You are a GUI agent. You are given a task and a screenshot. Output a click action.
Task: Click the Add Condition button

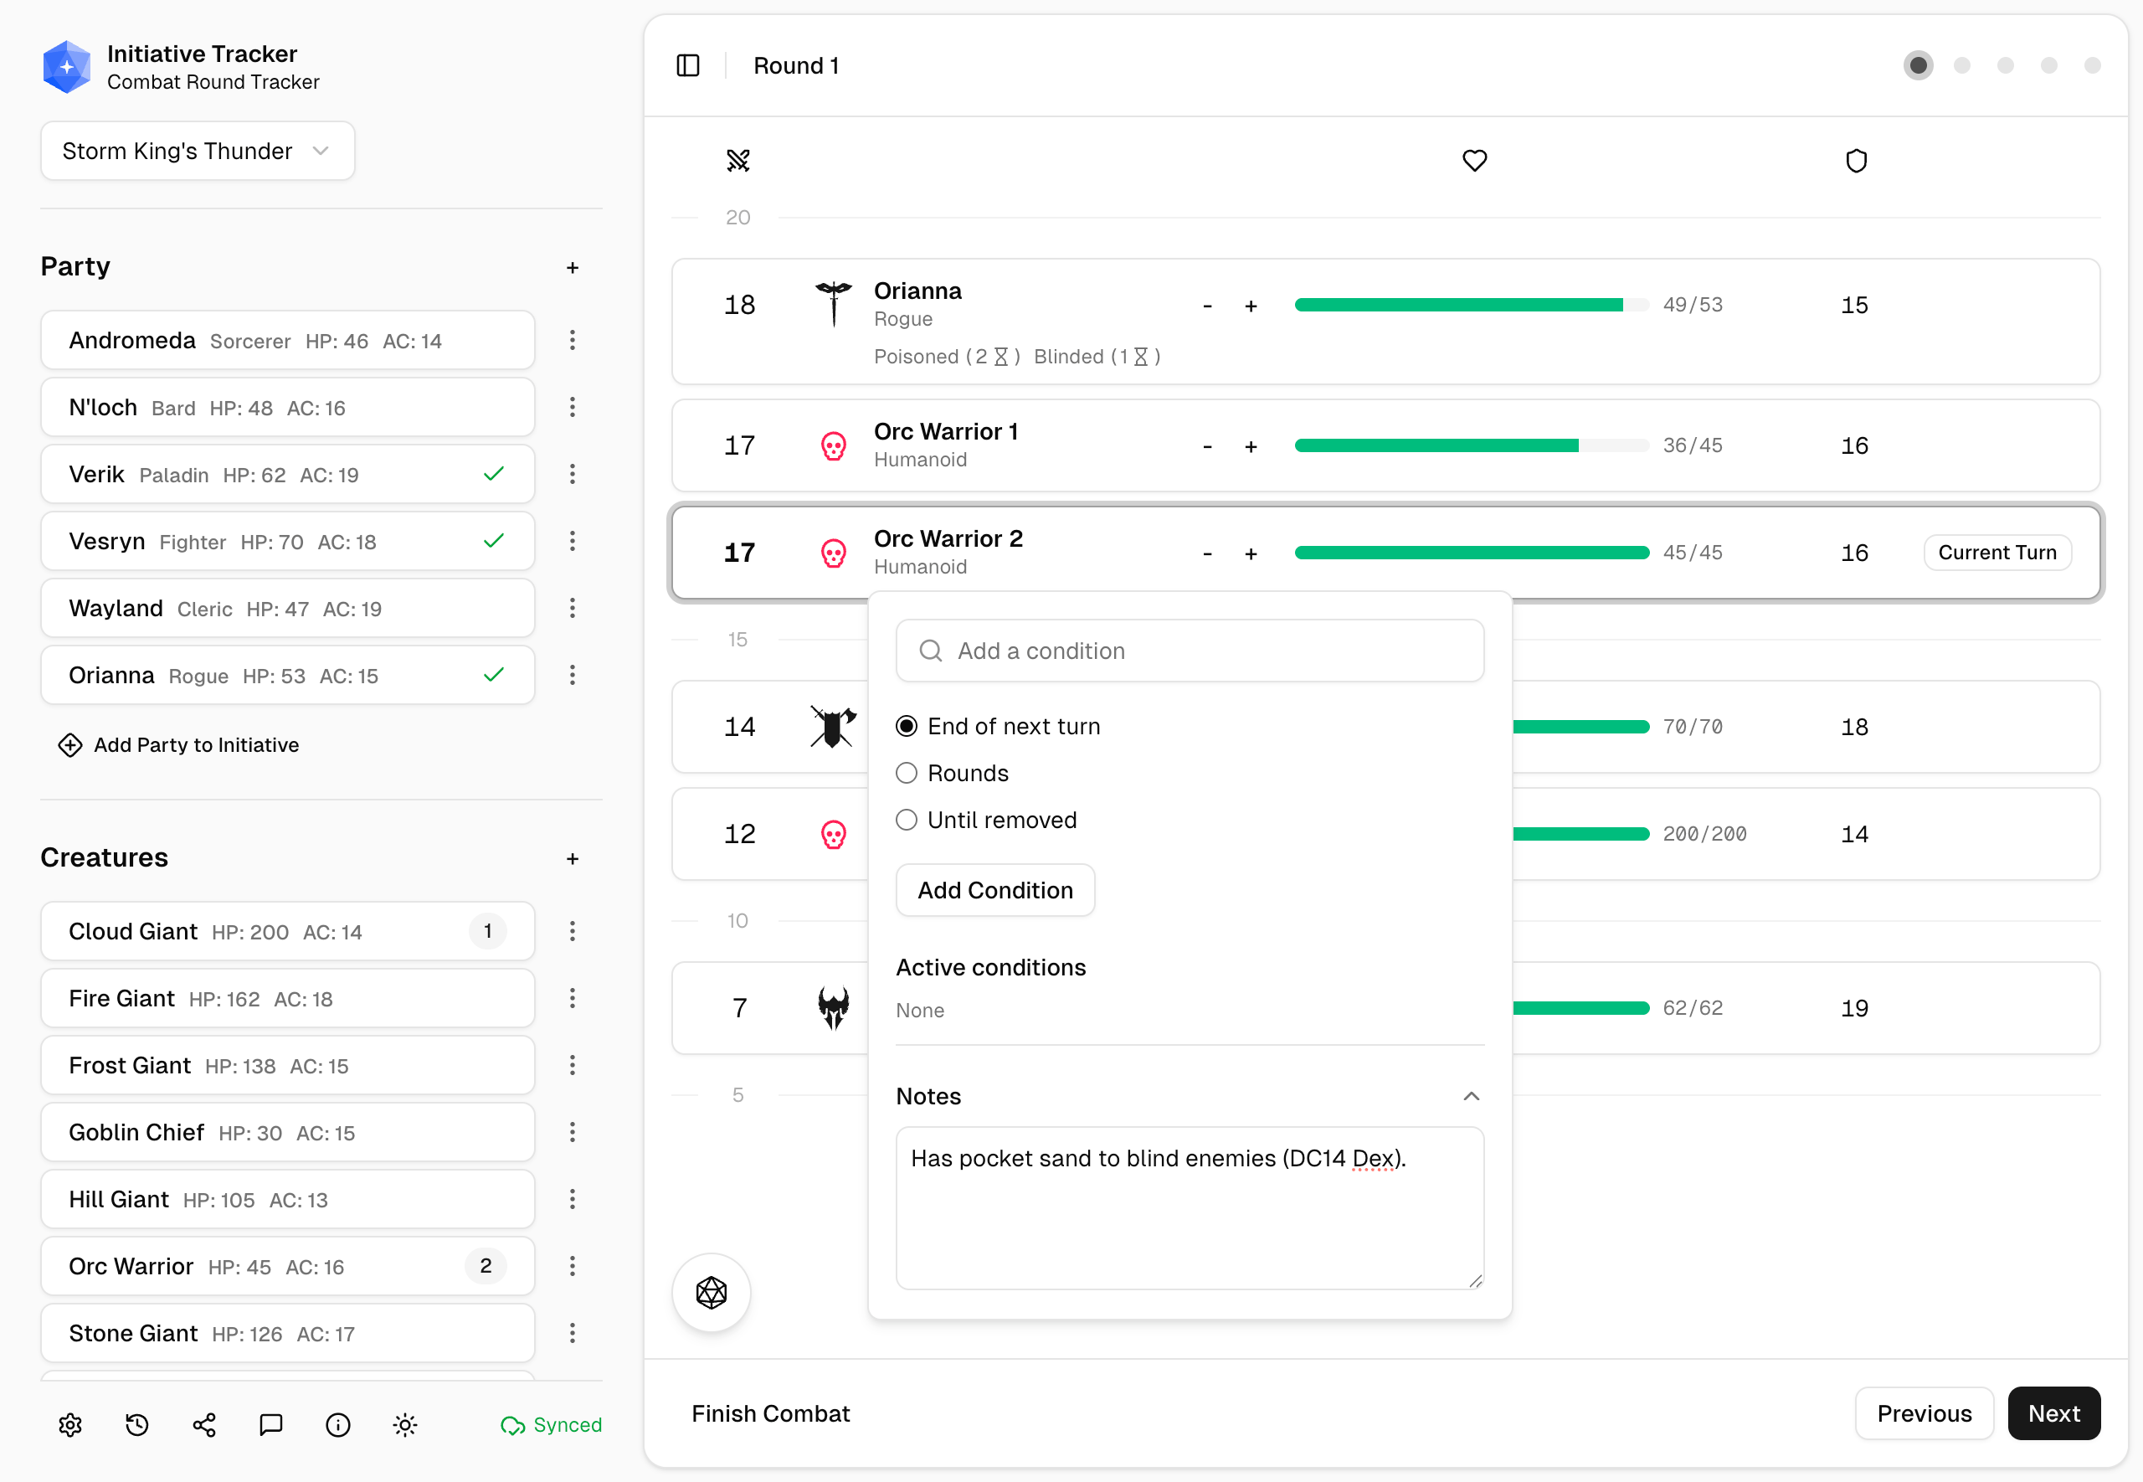(995, 889)
